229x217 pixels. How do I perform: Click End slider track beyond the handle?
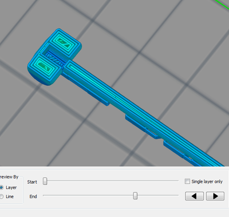pyautogui.click(x=158, y=195)
